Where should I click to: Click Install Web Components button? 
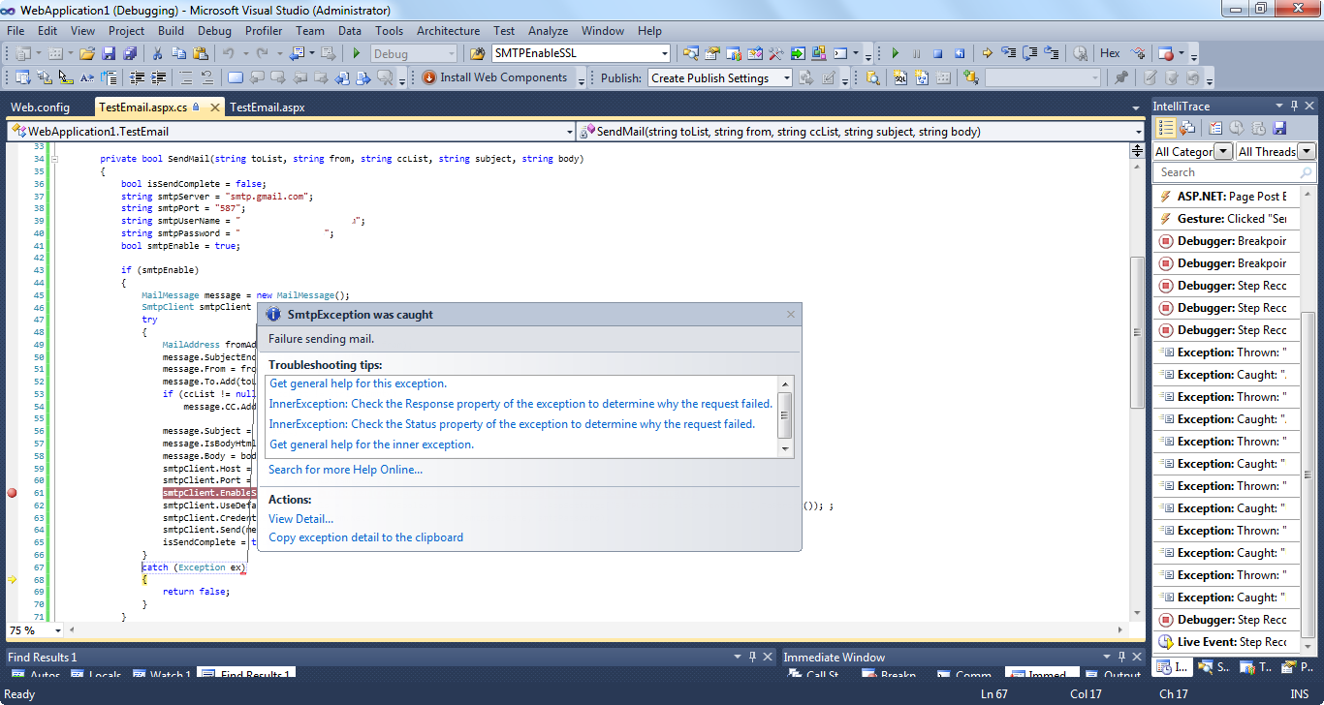pyautogui.click(x=494, y=77)
